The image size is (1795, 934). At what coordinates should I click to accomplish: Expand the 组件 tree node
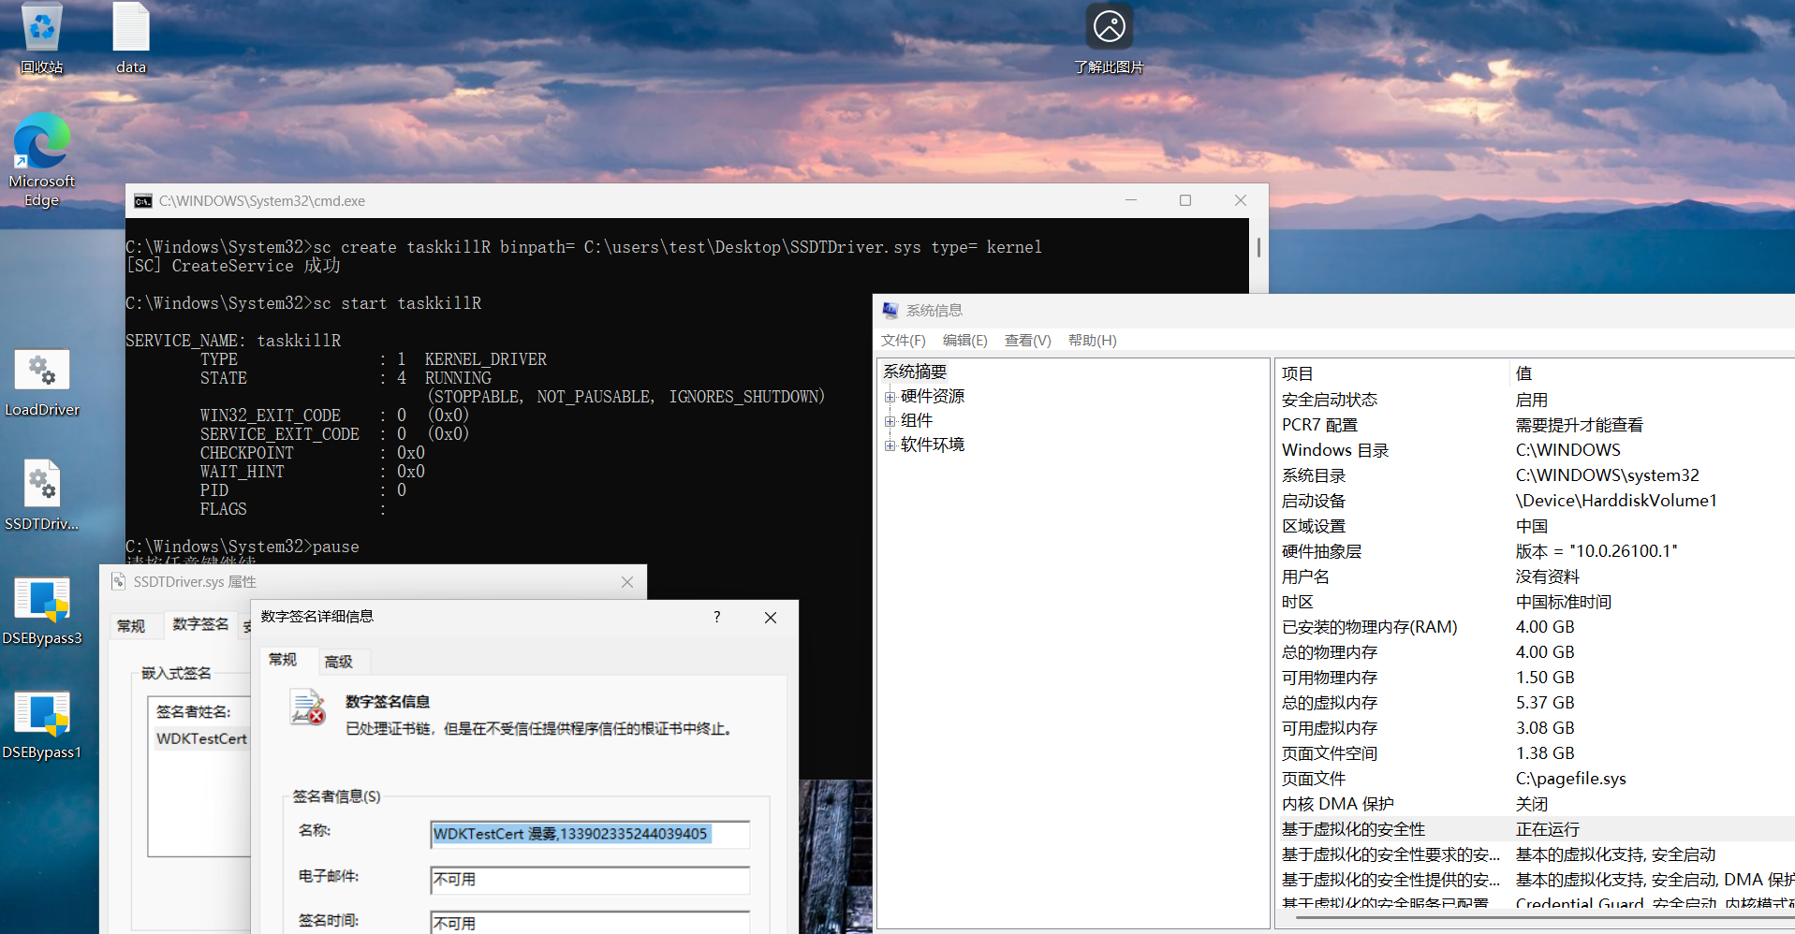(890, 420)
